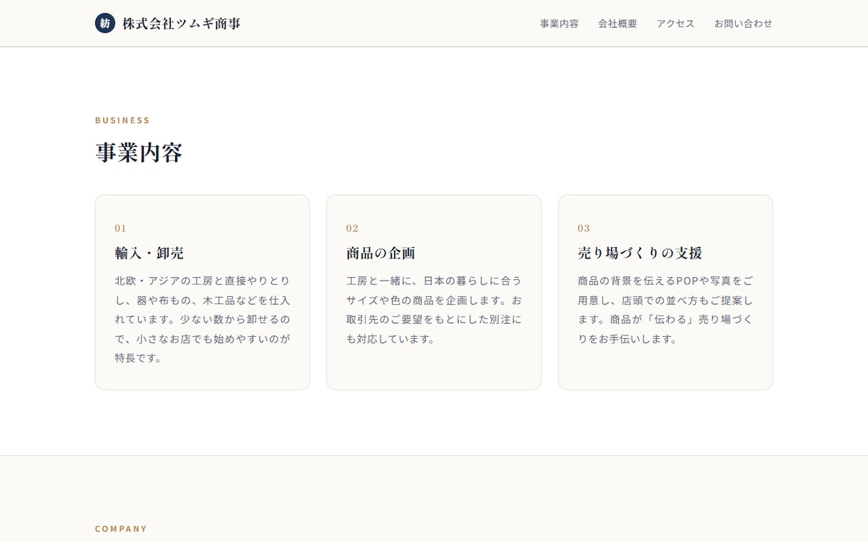This screenshot has height=542, width=868.
Task: Click the 01 number on first card
Action: pos(120,228)
